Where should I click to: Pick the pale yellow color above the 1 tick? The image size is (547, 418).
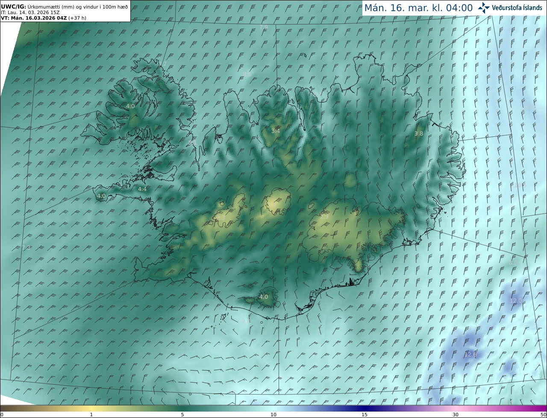coord(91,408)
